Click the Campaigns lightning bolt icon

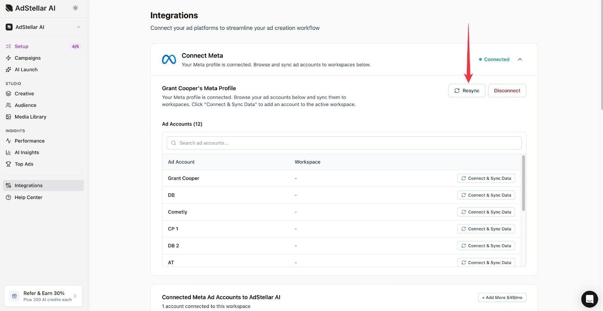click(x=8, y=58)
